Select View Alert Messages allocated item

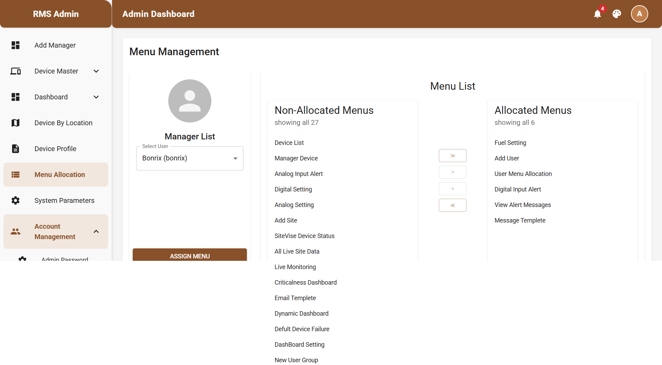coord(523,205)
